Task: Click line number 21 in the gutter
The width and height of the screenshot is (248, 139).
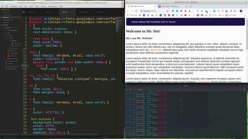Action: [25, 86]
